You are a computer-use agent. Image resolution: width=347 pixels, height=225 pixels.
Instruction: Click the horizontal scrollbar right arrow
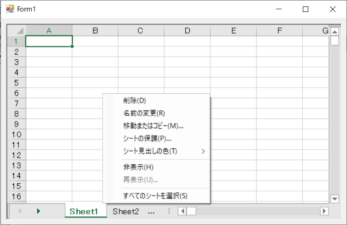click(x=324, y=211)
